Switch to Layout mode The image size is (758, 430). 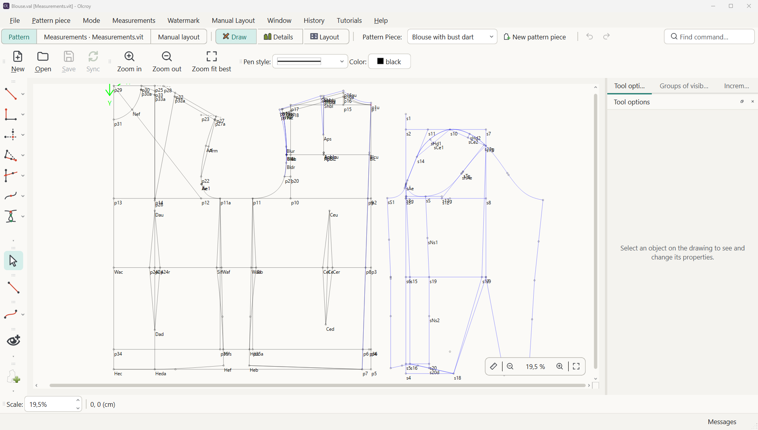(326, 37)
